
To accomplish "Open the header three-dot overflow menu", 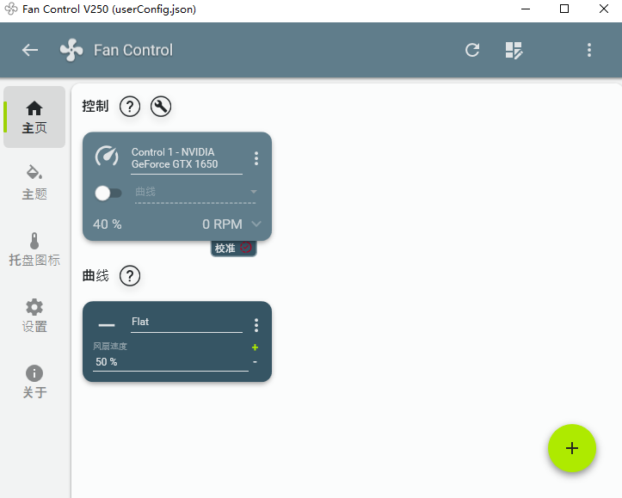I will click(589, 50).
